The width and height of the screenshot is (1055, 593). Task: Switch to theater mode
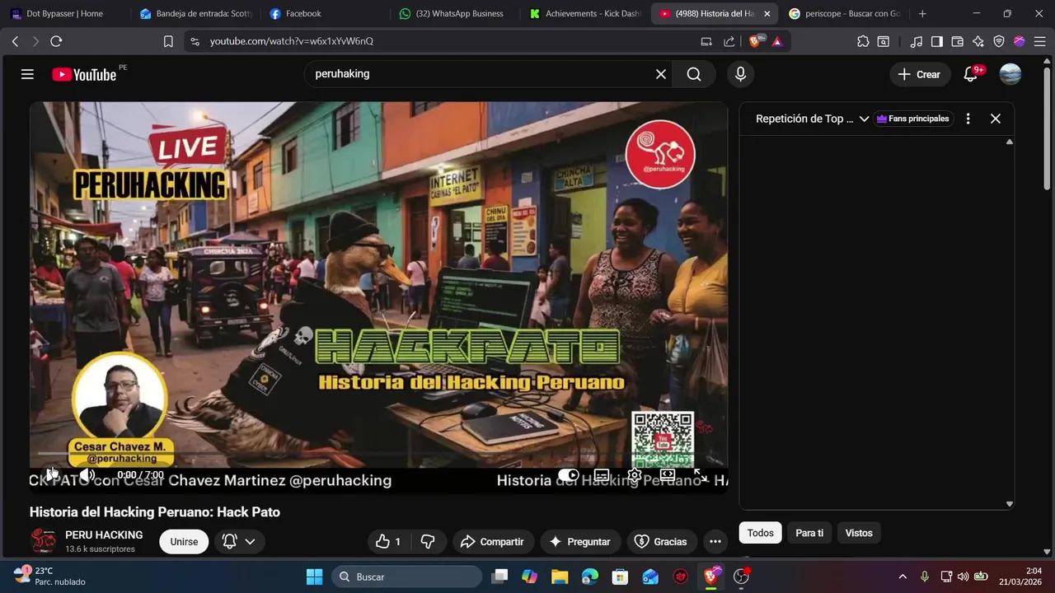(x=668, y=475)
